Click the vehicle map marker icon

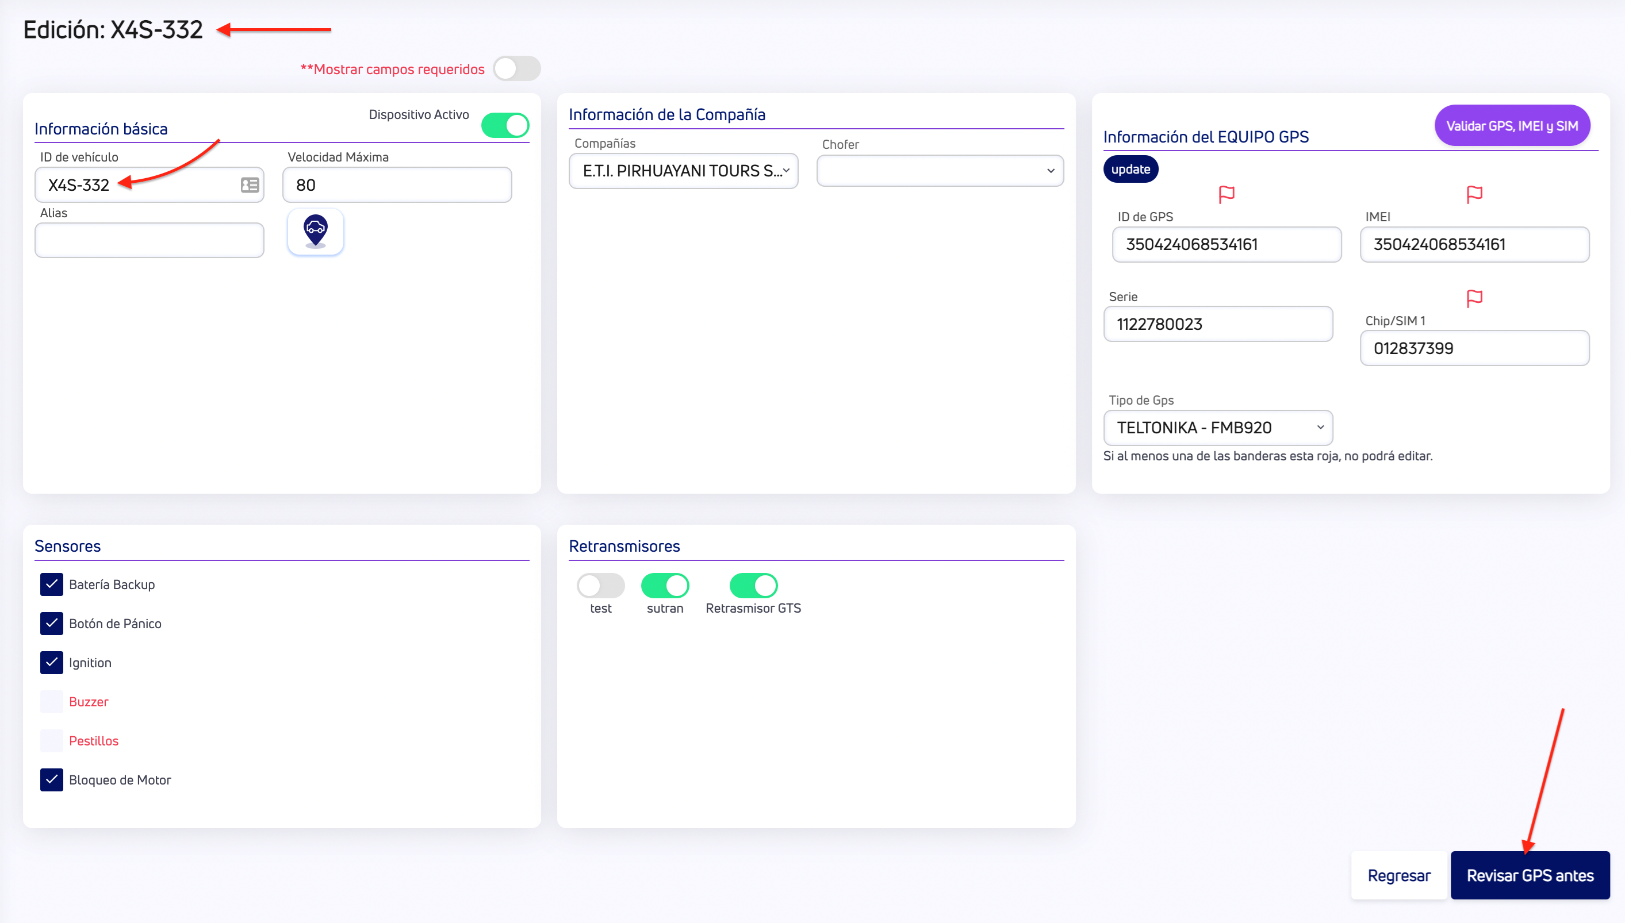[315, 232]
